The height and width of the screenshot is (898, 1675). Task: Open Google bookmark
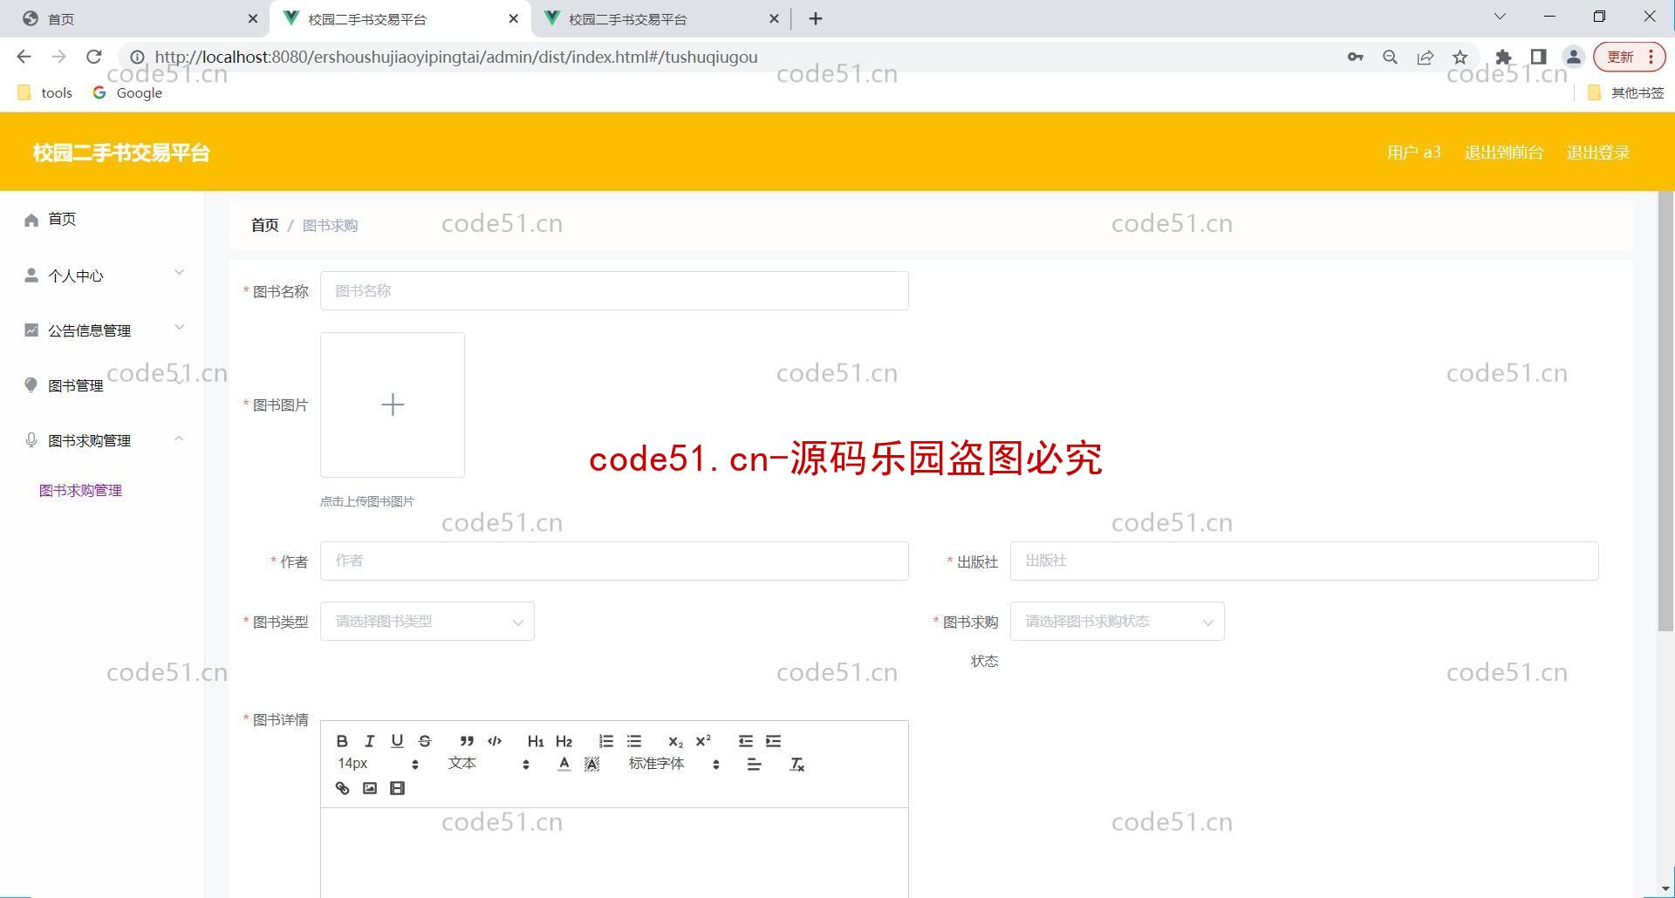[x=127, y=92]
